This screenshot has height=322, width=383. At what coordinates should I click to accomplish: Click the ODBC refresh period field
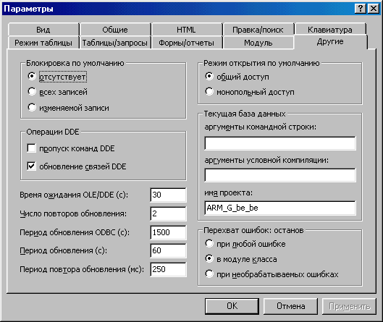pos(168,232)
